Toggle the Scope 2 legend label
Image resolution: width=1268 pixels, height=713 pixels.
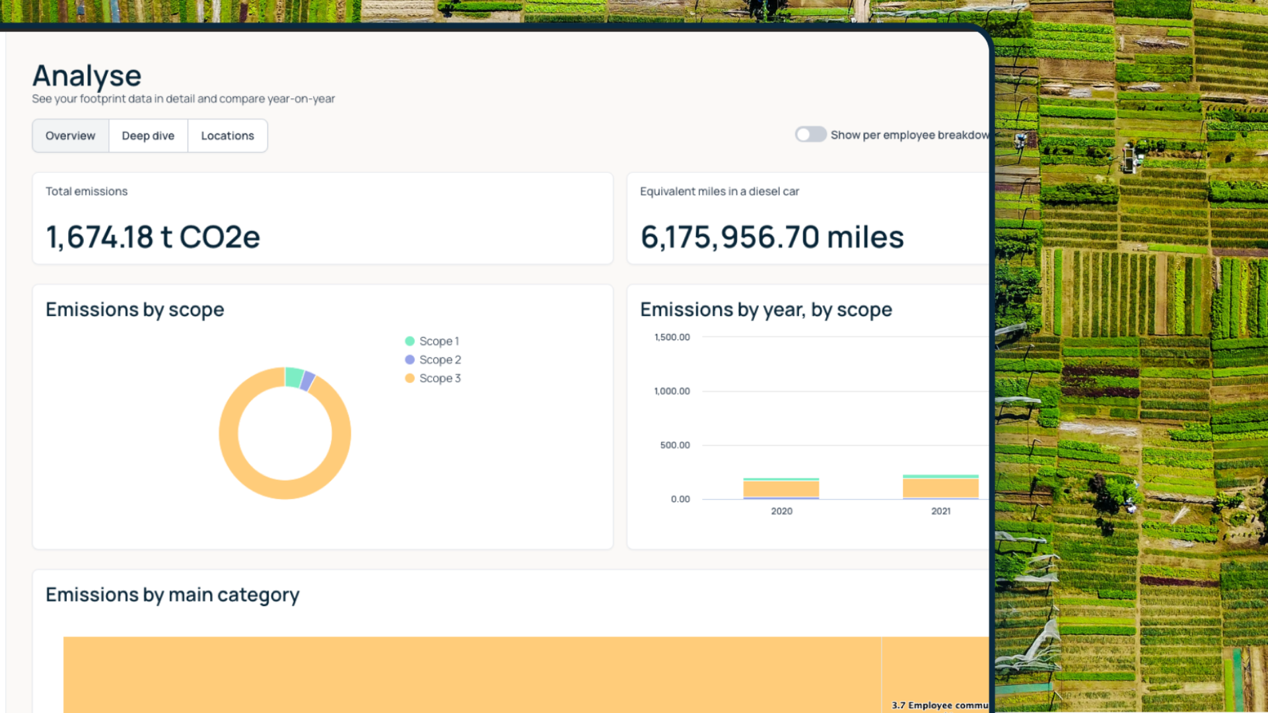click(440, 360)
